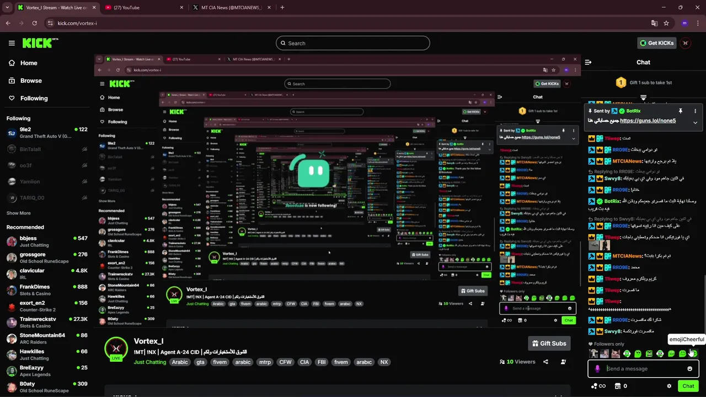This screenshot has height=397, width=706.
Task: Open the user avatar menu beside Get KICKs
Action: click(x=686, y=43)
